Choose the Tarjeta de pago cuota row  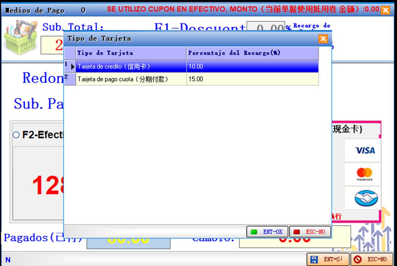pyautogui.click(x=131, y=79)
